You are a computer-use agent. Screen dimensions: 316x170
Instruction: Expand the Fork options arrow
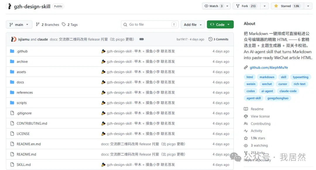click(x=265, y=6)
